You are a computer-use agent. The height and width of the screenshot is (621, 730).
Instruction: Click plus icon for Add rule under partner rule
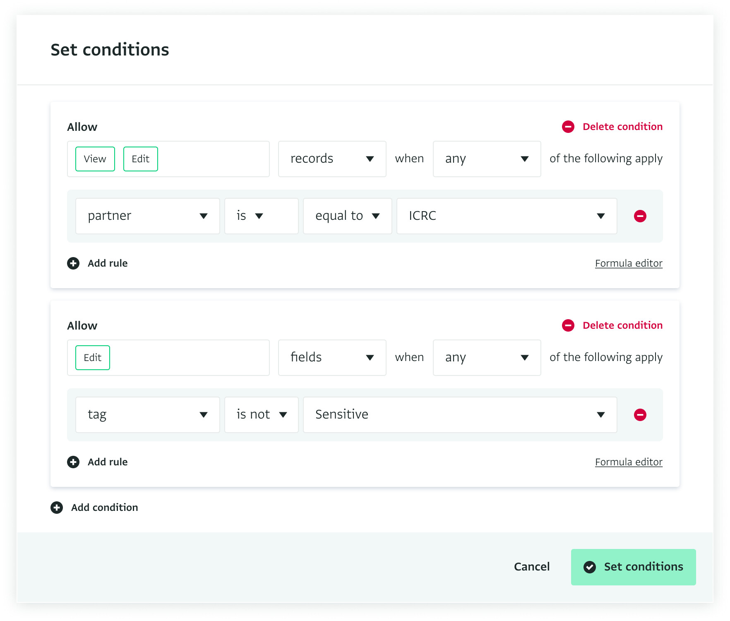(x=73, y=263)
